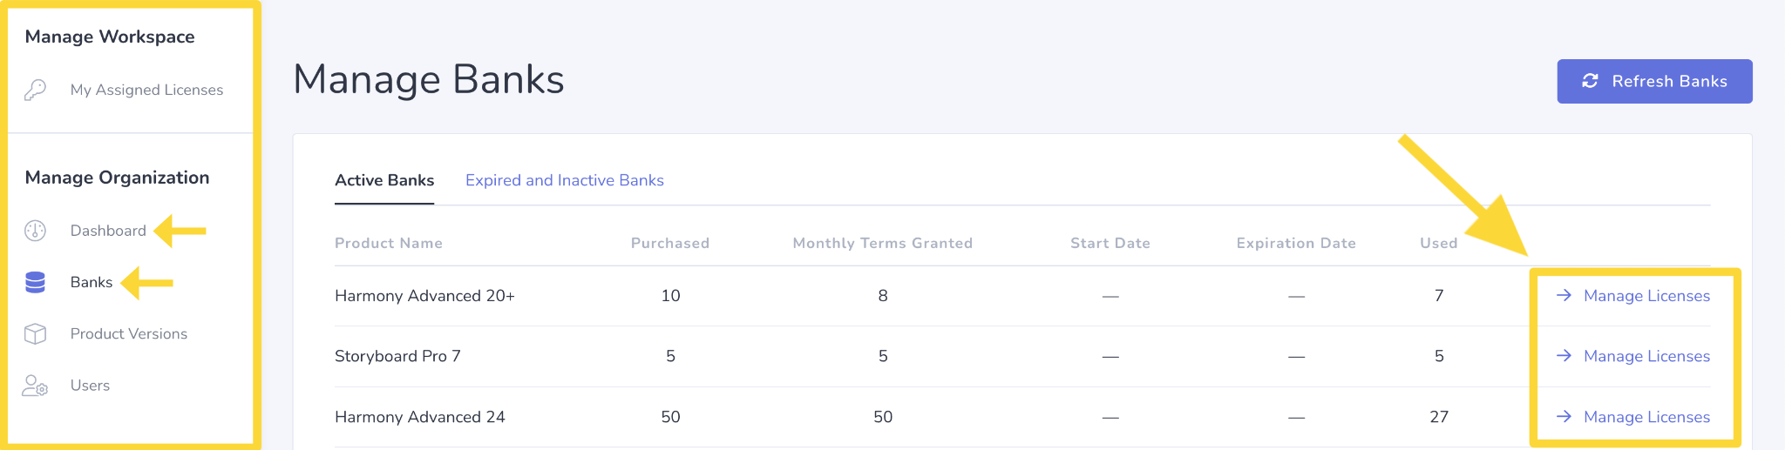
Task: Switch to Active Banks tab
Action: [x=384, y=180]
